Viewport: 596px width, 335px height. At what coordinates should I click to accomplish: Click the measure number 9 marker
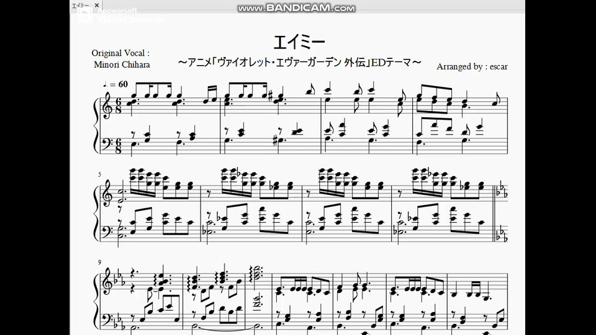(99, 262)
